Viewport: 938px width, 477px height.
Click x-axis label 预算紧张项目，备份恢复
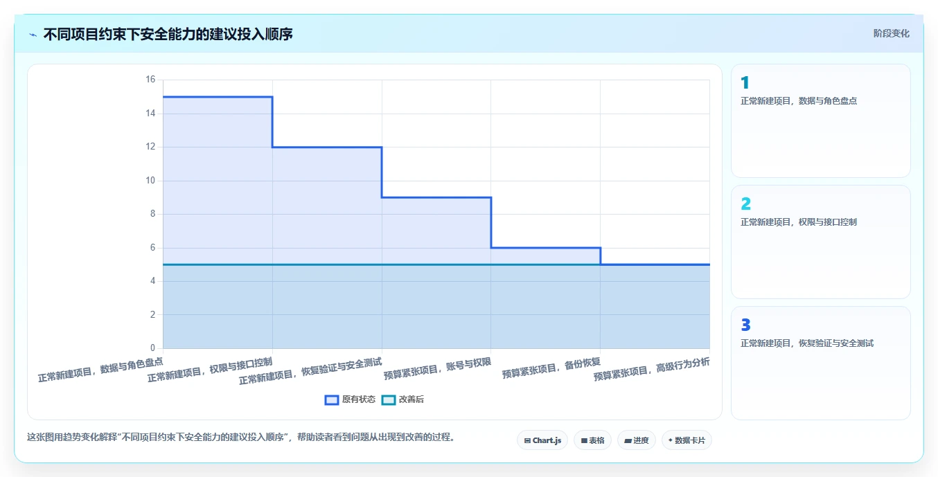click(552, 368)
